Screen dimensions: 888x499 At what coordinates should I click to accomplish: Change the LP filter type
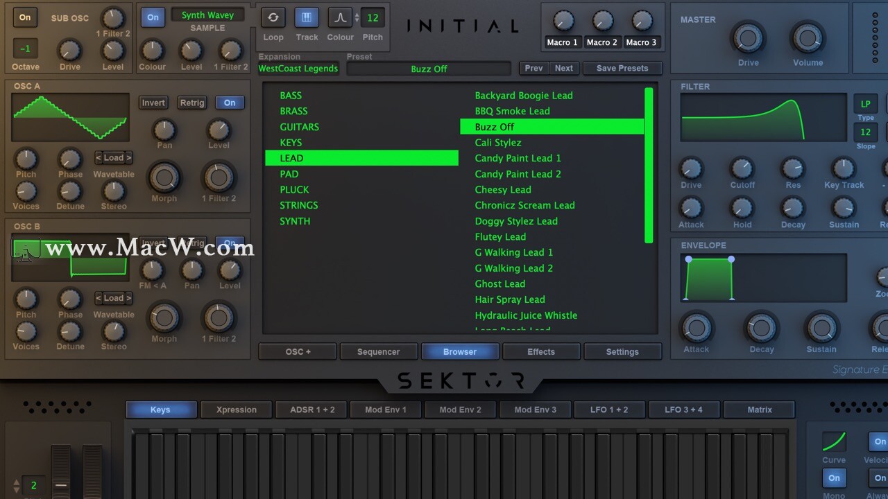[866, 103]
